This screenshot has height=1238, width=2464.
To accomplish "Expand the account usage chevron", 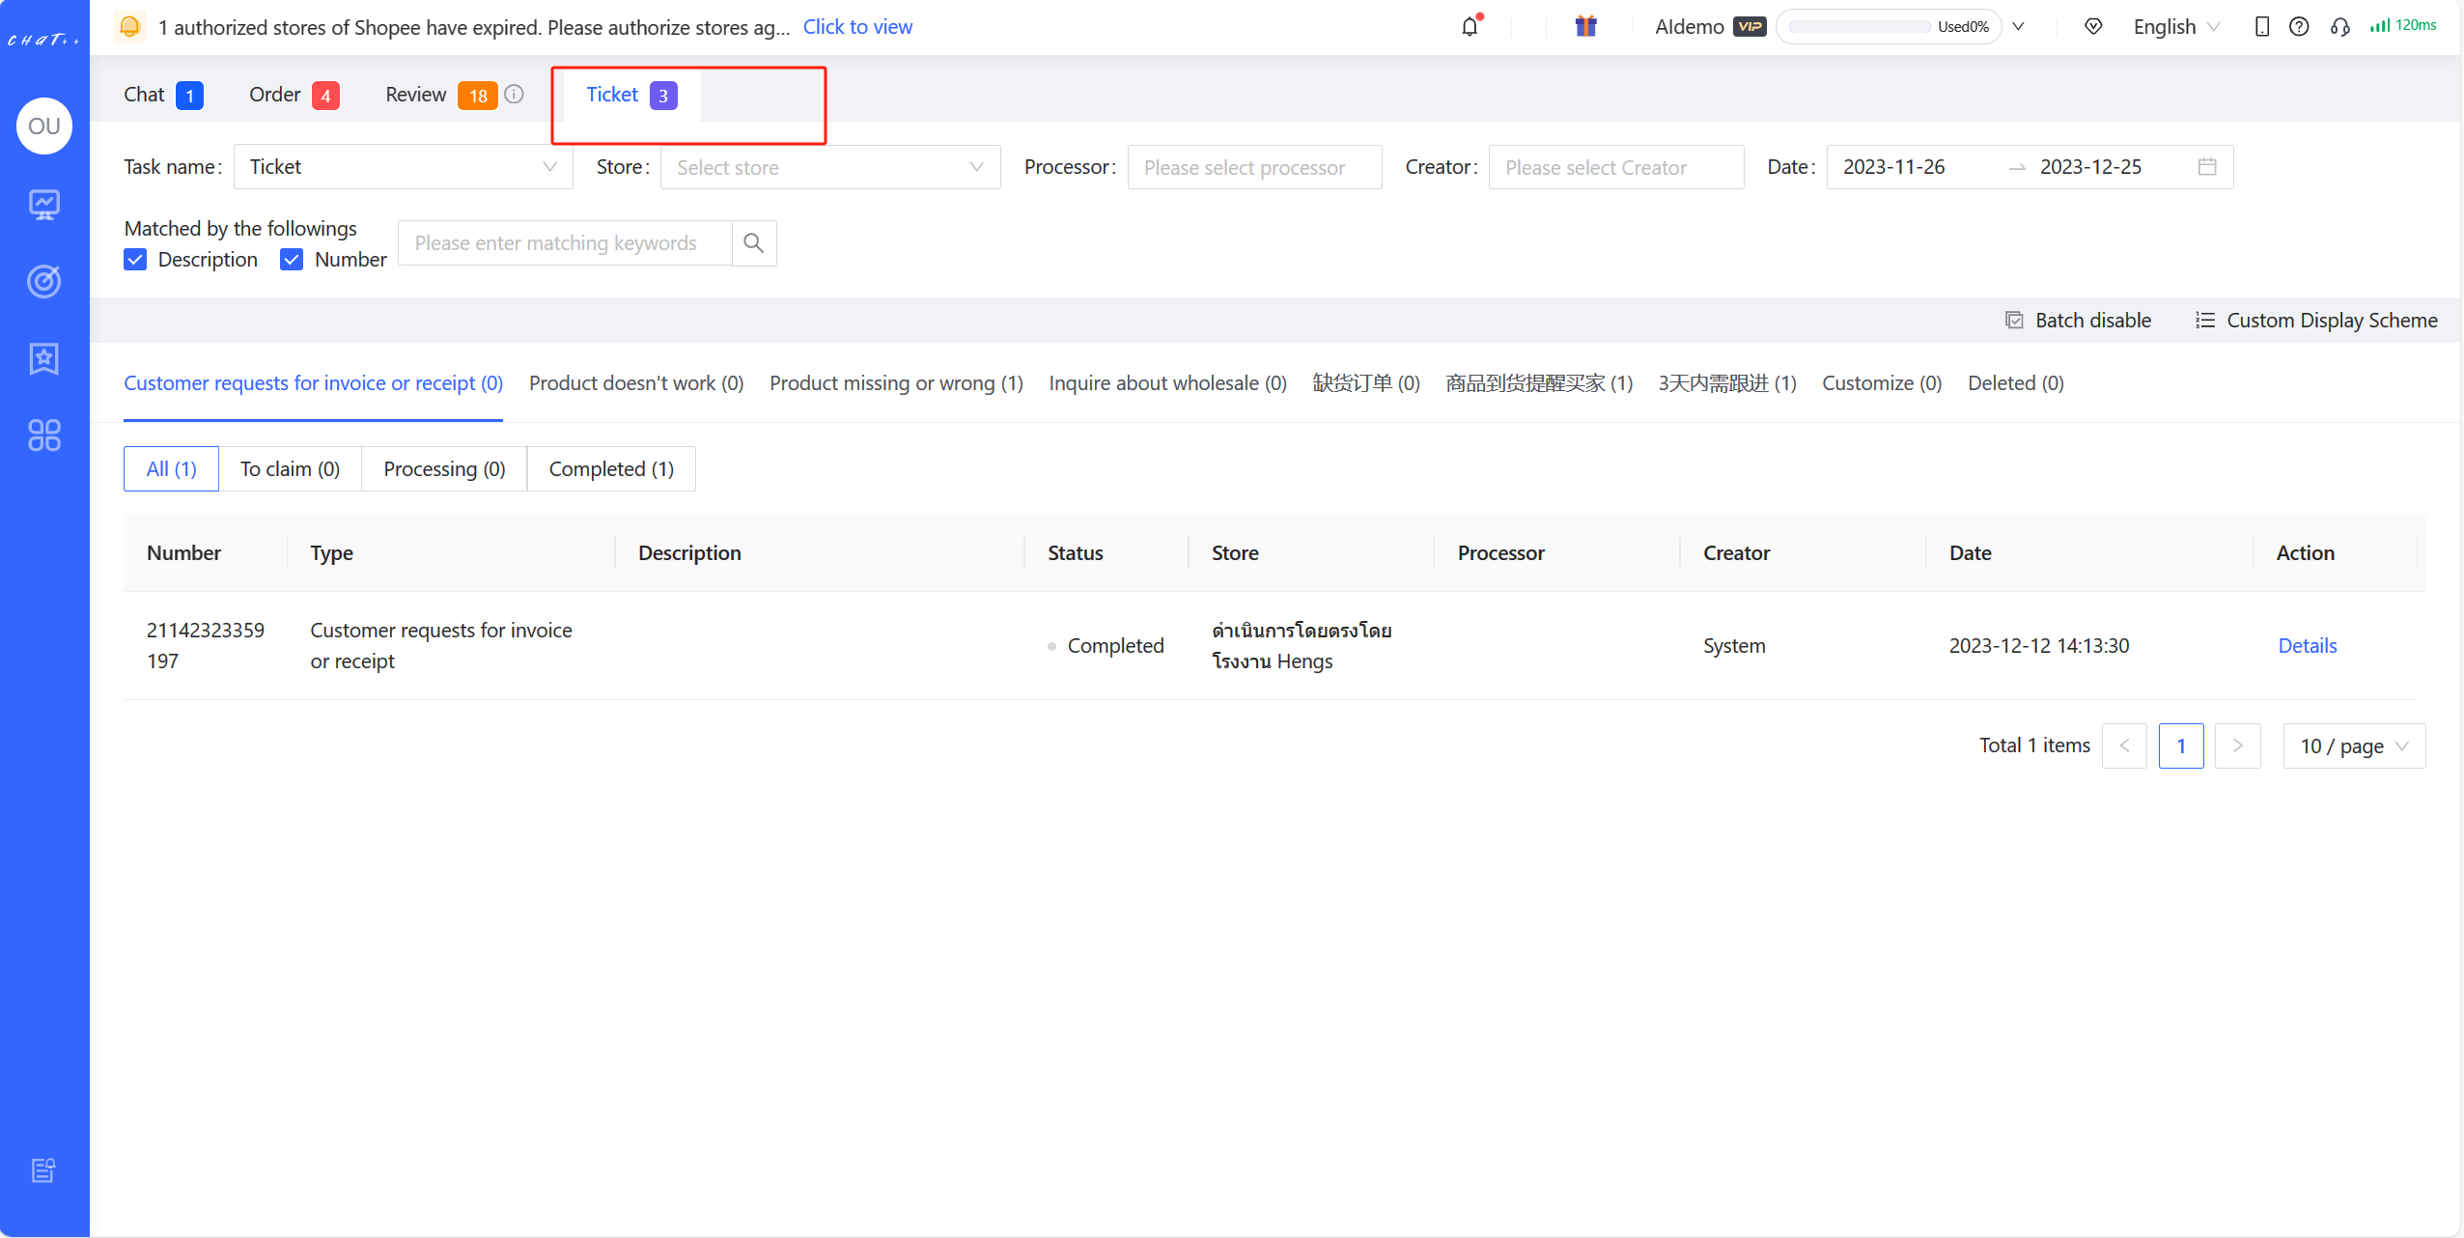I will pos(2018,27).
